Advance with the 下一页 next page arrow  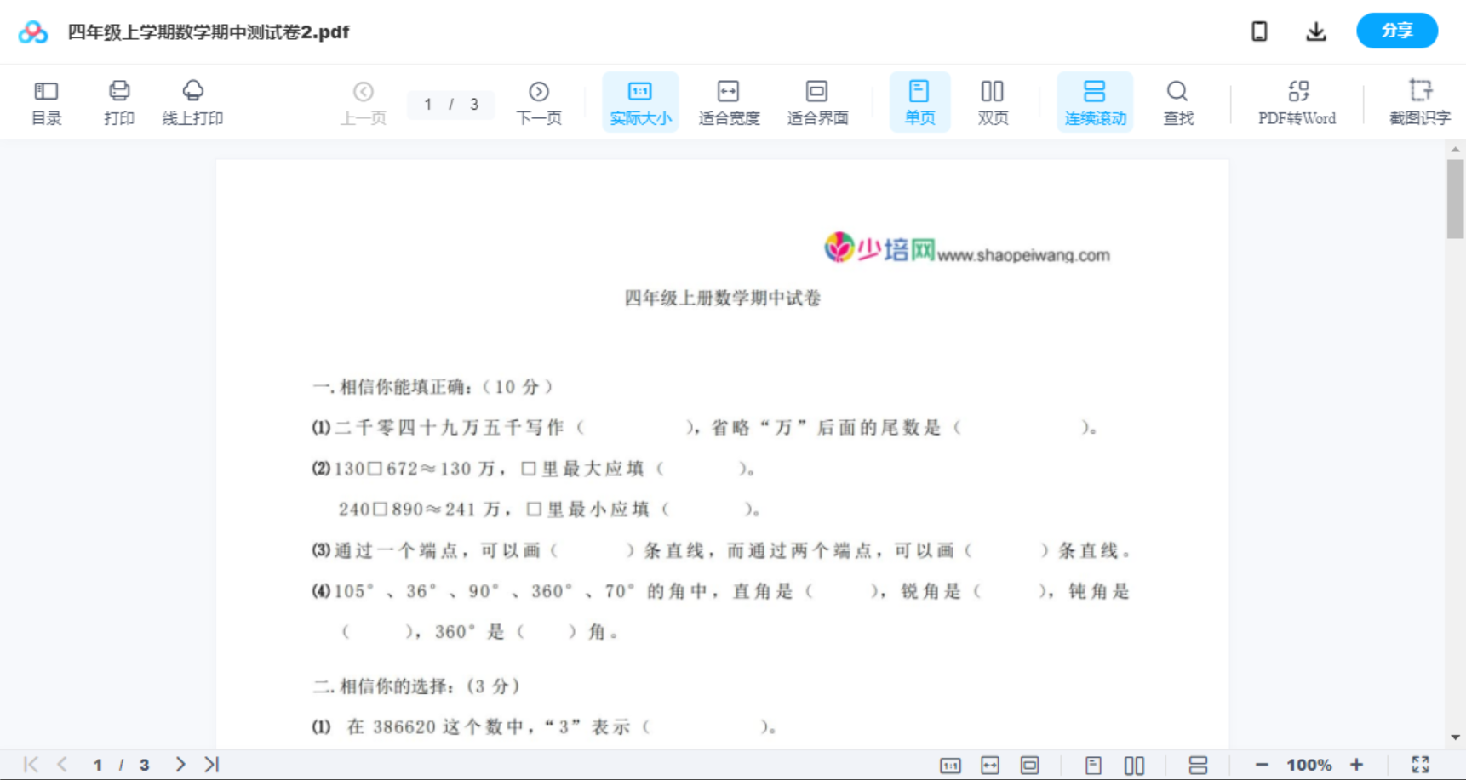click(539, 101)
